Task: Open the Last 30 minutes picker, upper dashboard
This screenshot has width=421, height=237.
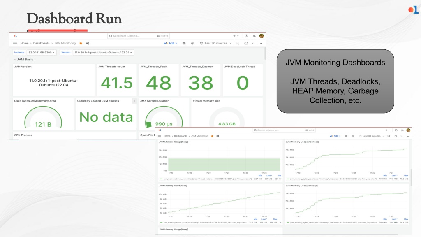Action: [x=215, y=43]
